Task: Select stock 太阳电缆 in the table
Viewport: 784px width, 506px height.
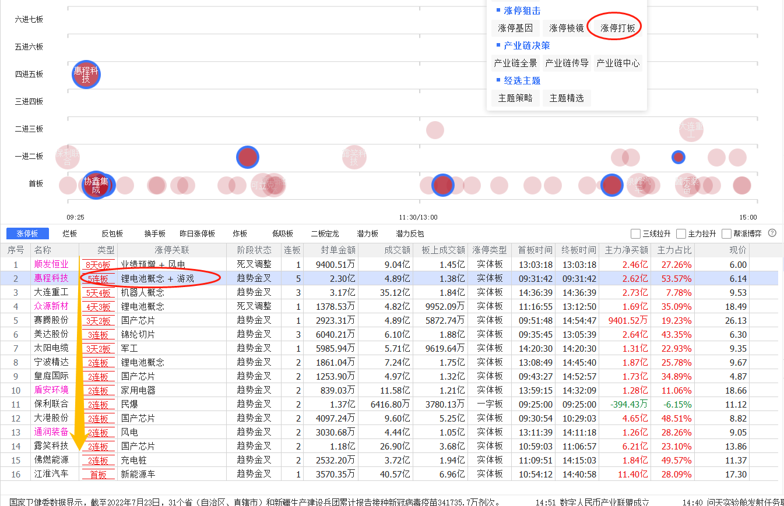Action: (51, 348)
